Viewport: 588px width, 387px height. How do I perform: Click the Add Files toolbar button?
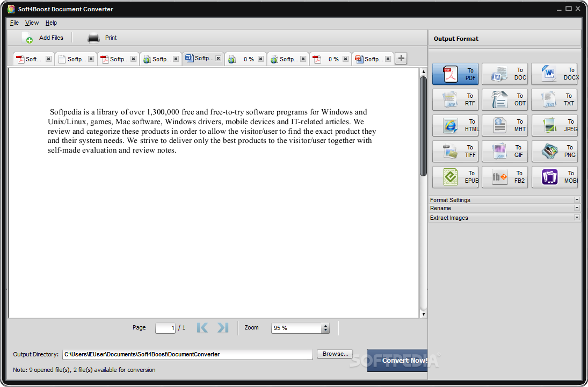coord(42,38)
